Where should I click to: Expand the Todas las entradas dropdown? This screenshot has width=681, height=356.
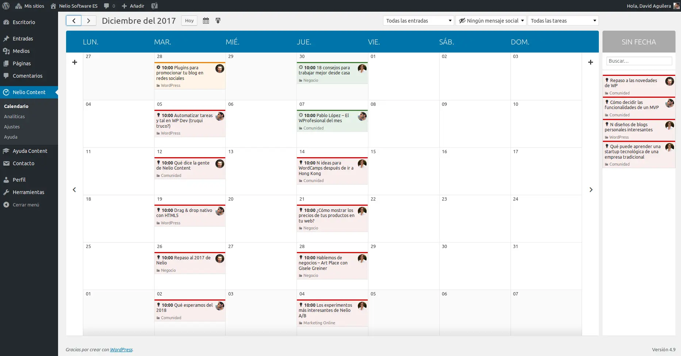click(418, 21)
